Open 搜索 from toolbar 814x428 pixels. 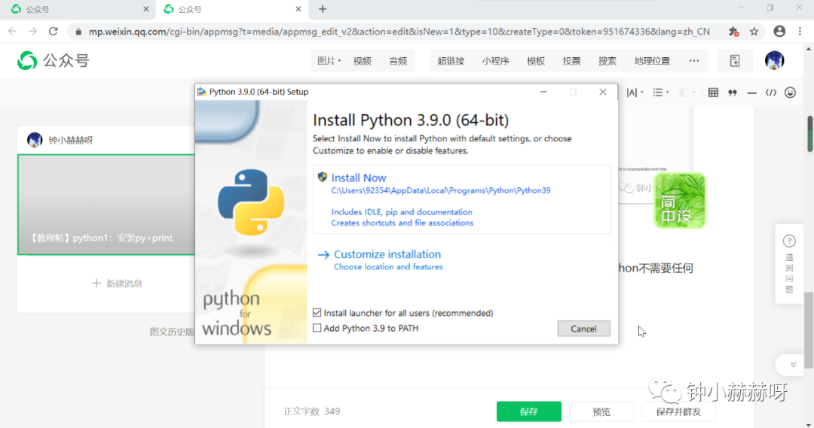tap(607, 61)
